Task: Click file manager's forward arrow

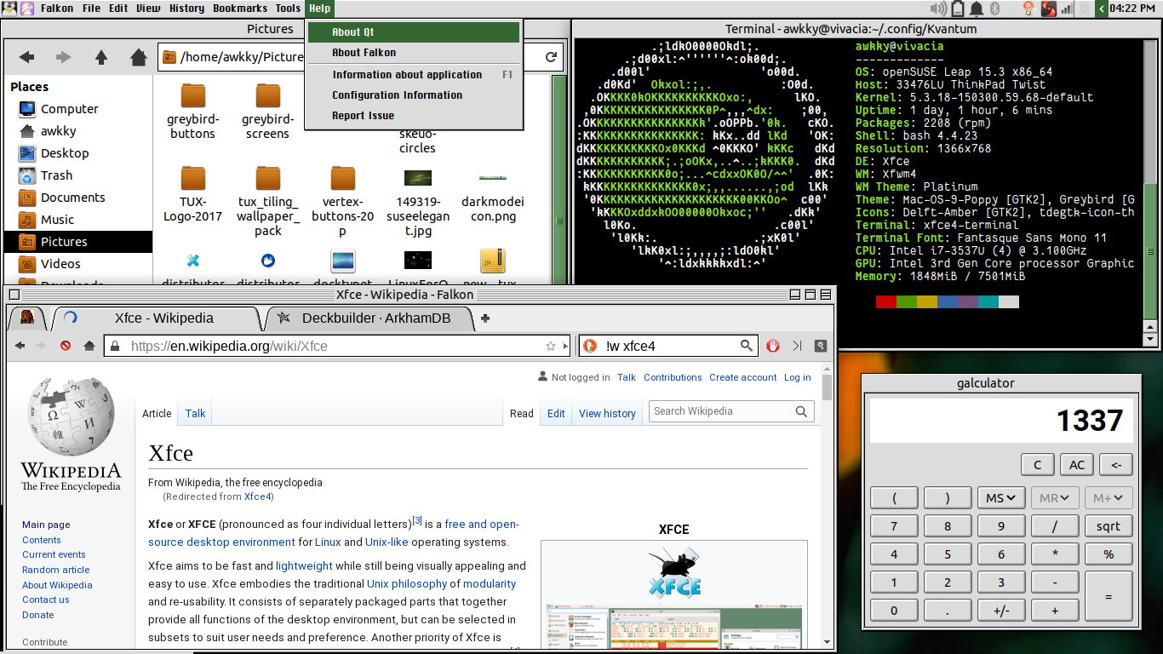Action: pyautogui.click(x=64, y=57)
